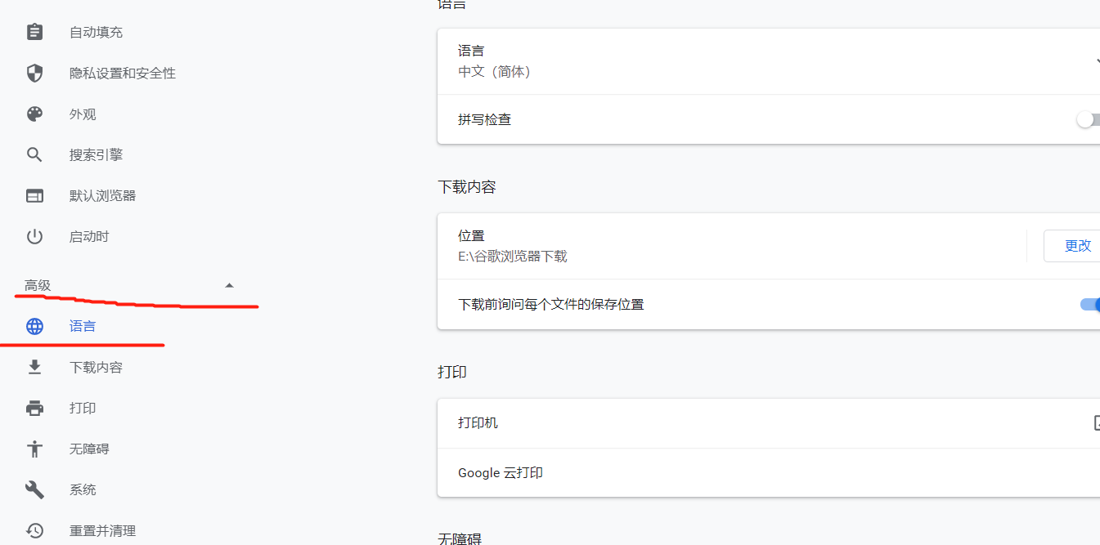The image size is (1100, 545).
Task: Select the 搜索引擎 magnifier icon
Action: [34, 154]
